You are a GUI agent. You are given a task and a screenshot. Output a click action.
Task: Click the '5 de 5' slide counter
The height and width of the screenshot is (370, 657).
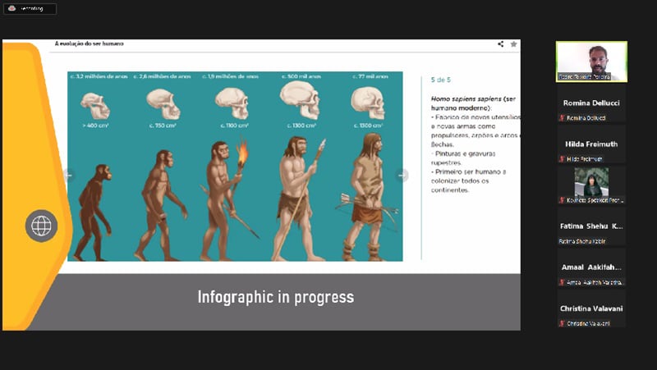[440, 80]
